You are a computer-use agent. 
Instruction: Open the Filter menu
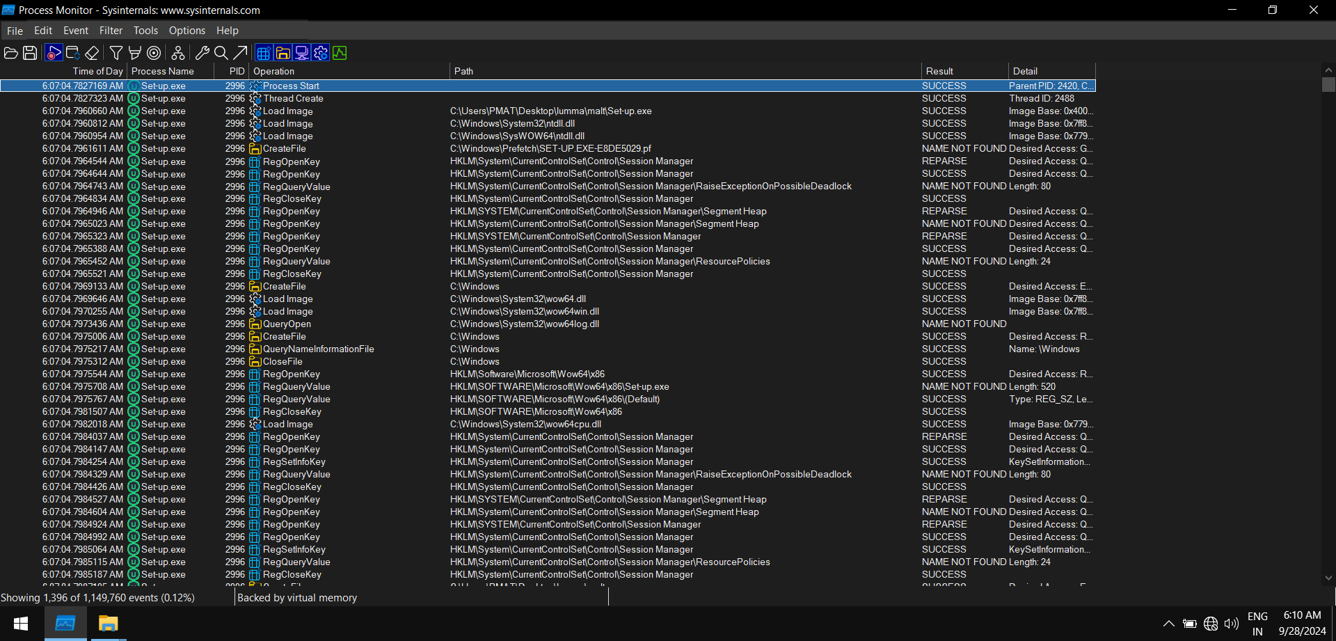point(111,31)
